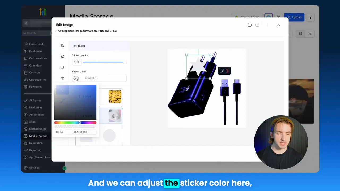The width and height of the screenshot is (340, 191).
Task: Open the Filters sparkle tool
Action: coord(62,57)
